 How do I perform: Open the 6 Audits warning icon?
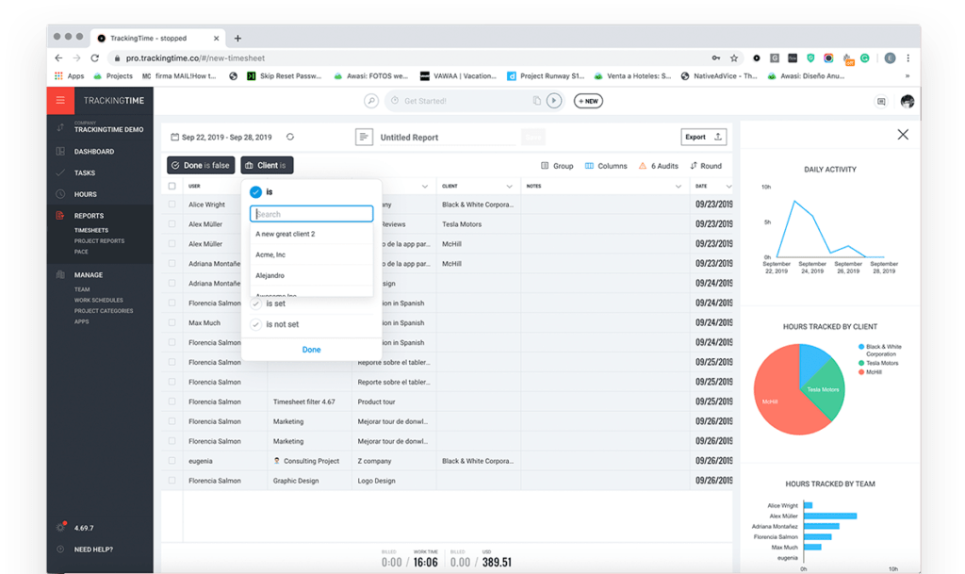pyautogui.click(x=643, y=166)
